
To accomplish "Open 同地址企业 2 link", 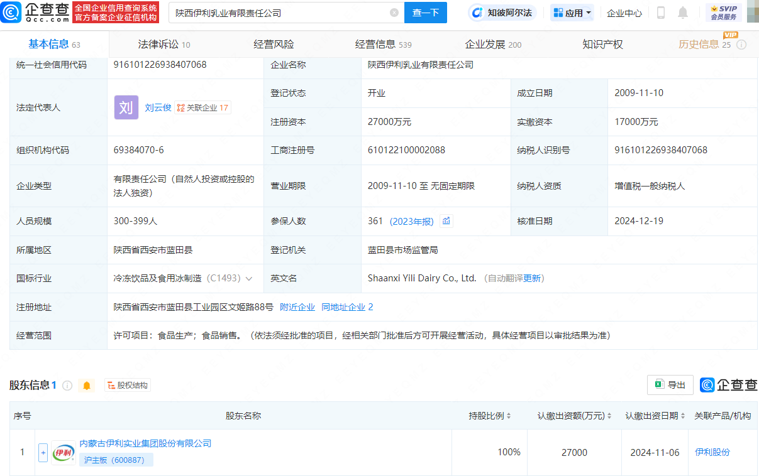I will (347, 307).
